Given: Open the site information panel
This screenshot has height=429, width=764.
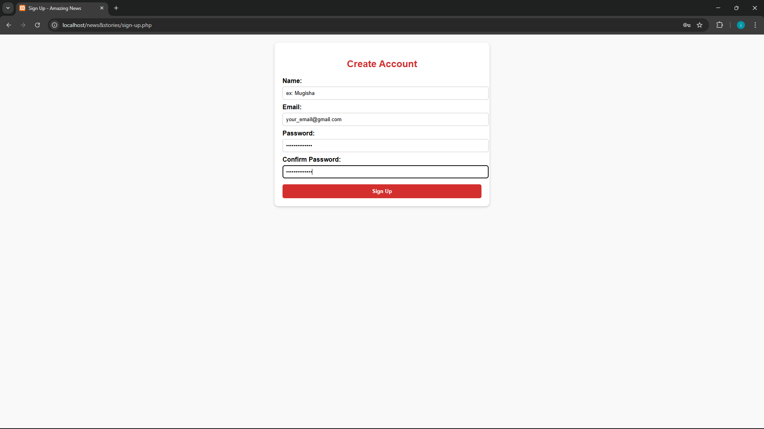Looking at the screenshot, I should (54, 25).
